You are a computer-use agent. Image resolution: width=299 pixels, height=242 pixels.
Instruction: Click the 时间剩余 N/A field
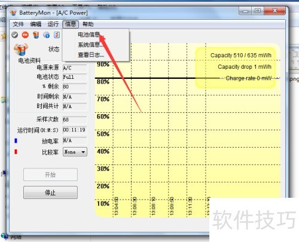click(75, 97)
